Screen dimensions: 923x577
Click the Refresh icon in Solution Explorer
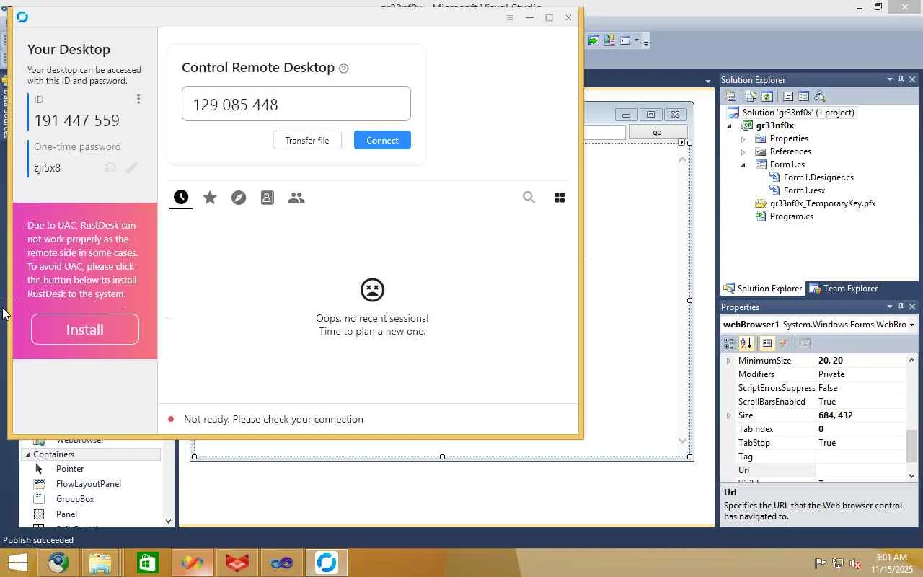click(x=767, y=96)
